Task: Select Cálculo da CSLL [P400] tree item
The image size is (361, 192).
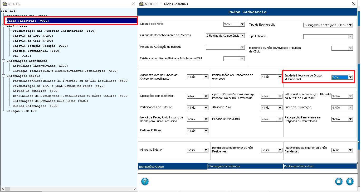Action: [x=33, y=41]
